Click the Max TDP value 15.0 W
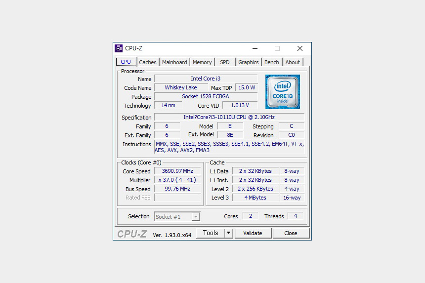The height and width of the screenshot is (283, 425). click(x=247, y=87)
